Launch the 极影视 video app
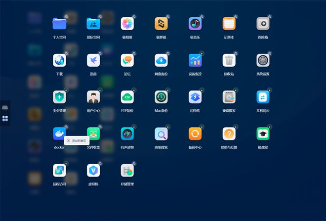The image size is (326, 221). point(161,24)
